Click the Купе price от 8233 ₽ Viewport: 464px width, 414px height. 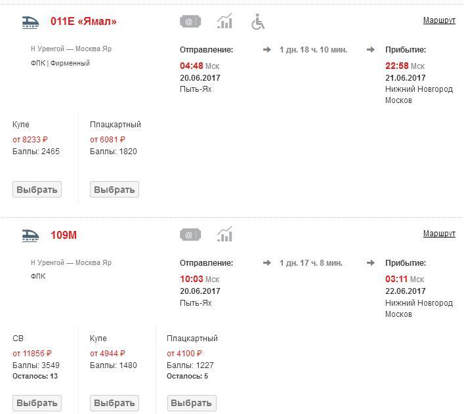[x=30, y=140]
